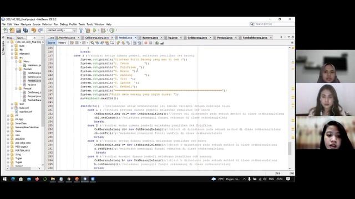Select Kamera.java in the project tree
The width and height of the screenshot is (355, 199).
point(34,77)
